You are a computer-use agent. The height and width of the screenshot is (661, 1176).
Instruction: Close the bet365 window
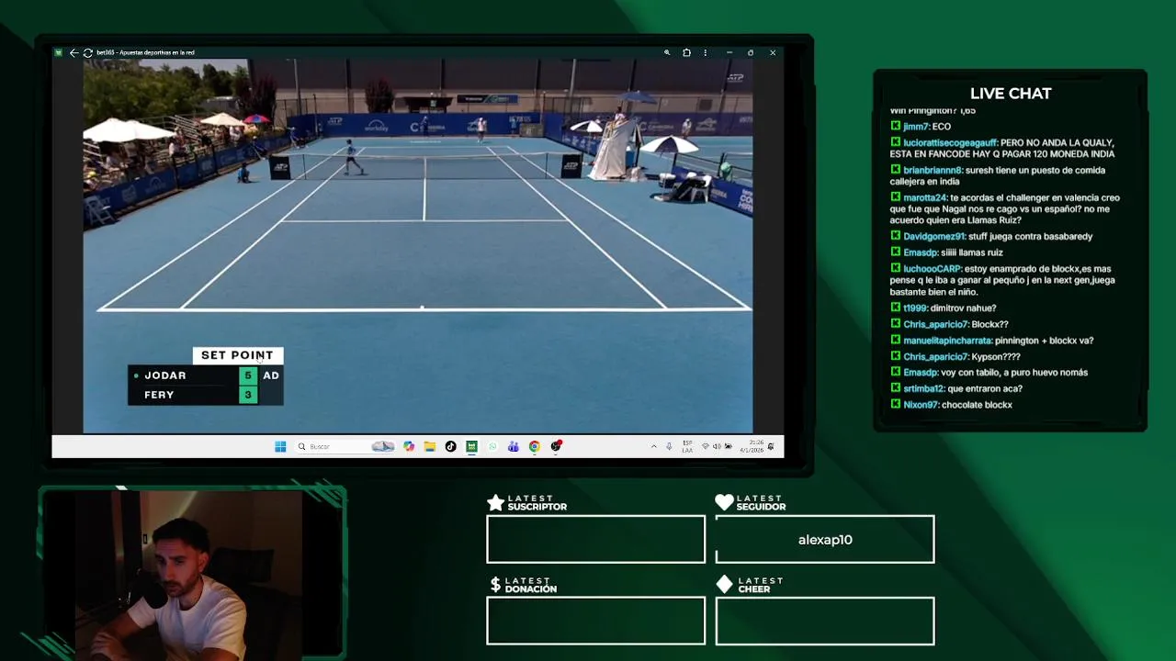[773, 52]
